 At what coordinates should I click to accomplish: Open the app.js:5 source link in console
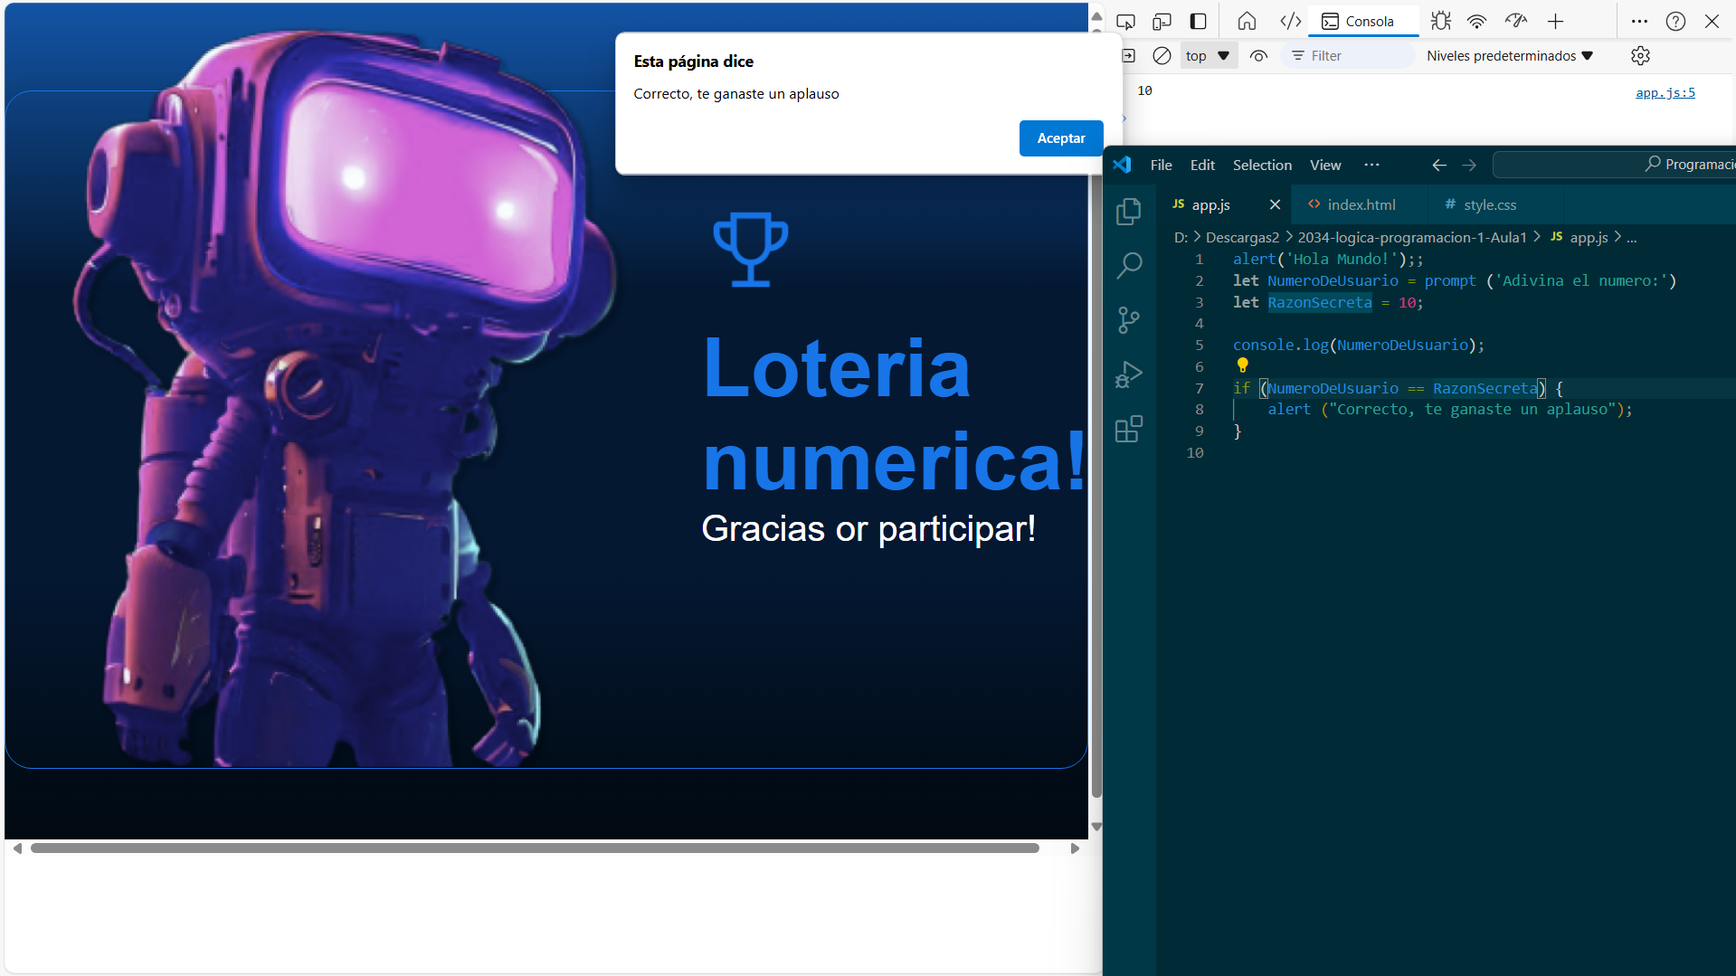click(x=1665, y=92)
